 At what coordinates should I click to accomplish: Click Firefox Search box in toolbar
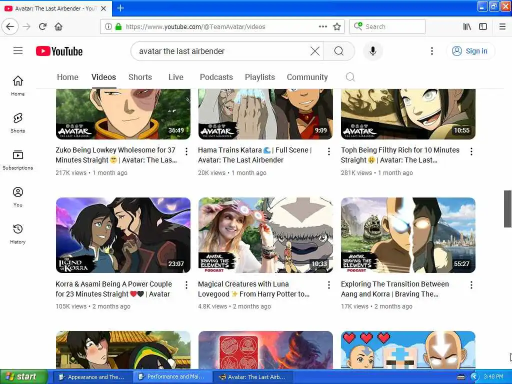[x=387, y=26]
